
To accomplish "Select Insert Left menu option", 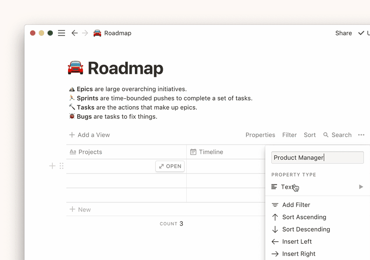I will [x=297, y=242].
